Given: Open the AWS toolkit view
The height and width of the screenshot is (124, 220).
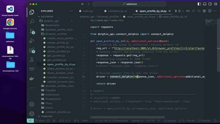Looking at the screenshot, I should [32, 69].
